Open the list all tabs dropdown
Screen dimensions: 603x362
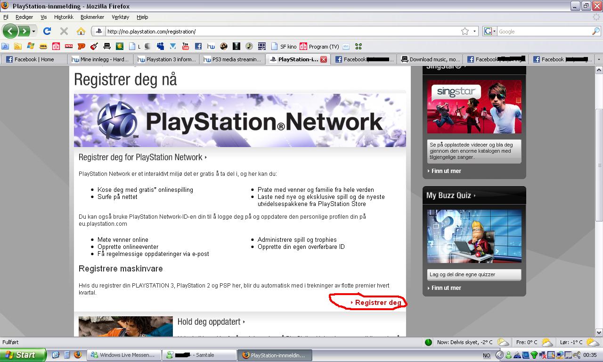pyautogui.click(x=599, y=59)
